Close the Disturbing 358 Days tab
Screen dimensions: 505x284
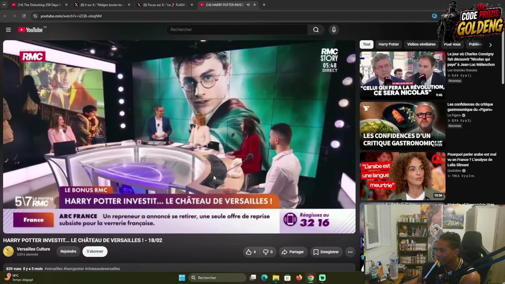pyautogui.click(x=66, y=5)
